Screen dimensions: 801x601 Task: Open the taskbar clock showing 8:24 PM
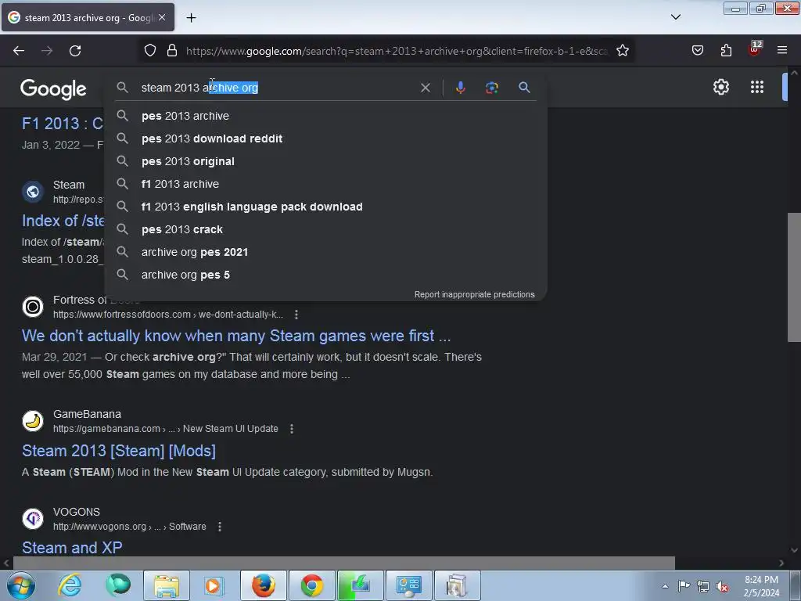coord(762,586)
